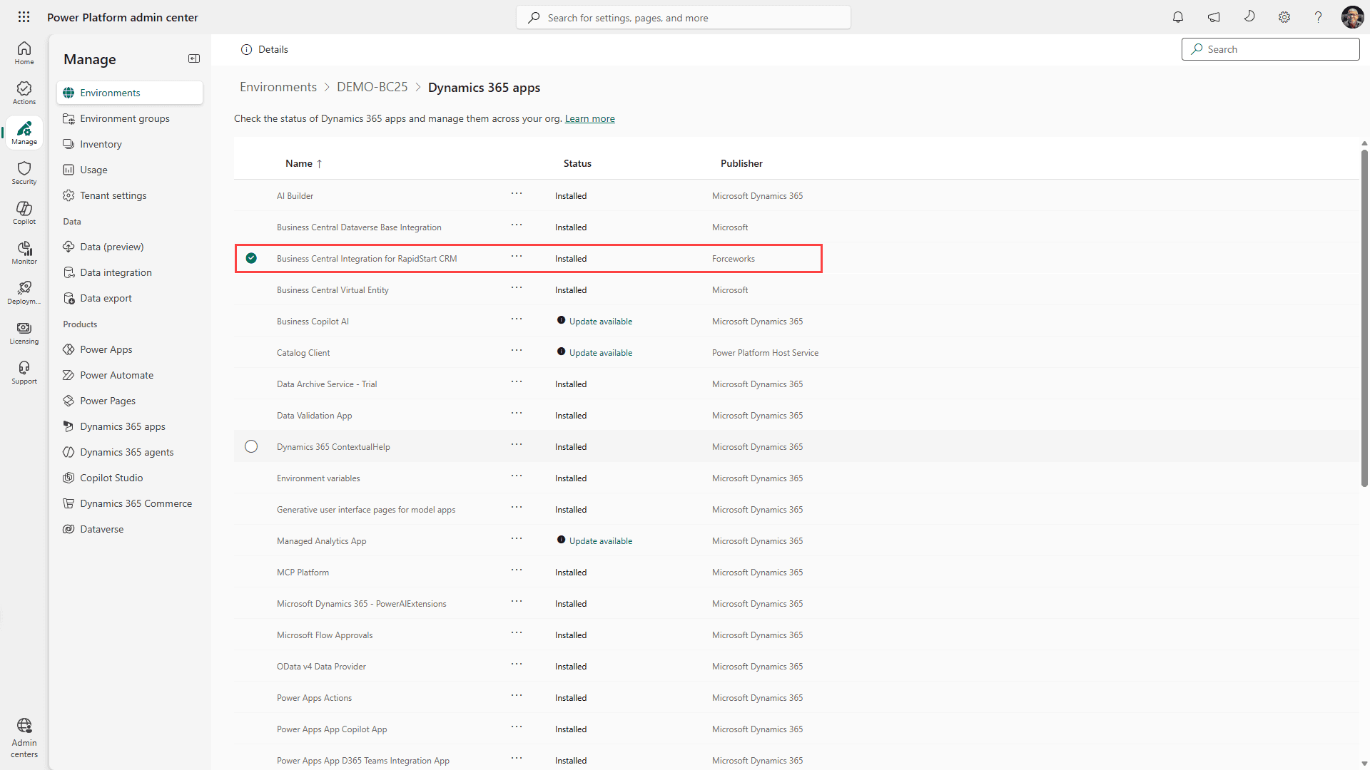
Task: Open more options for Business Copilot AI
Action: [x=517, y=319]
